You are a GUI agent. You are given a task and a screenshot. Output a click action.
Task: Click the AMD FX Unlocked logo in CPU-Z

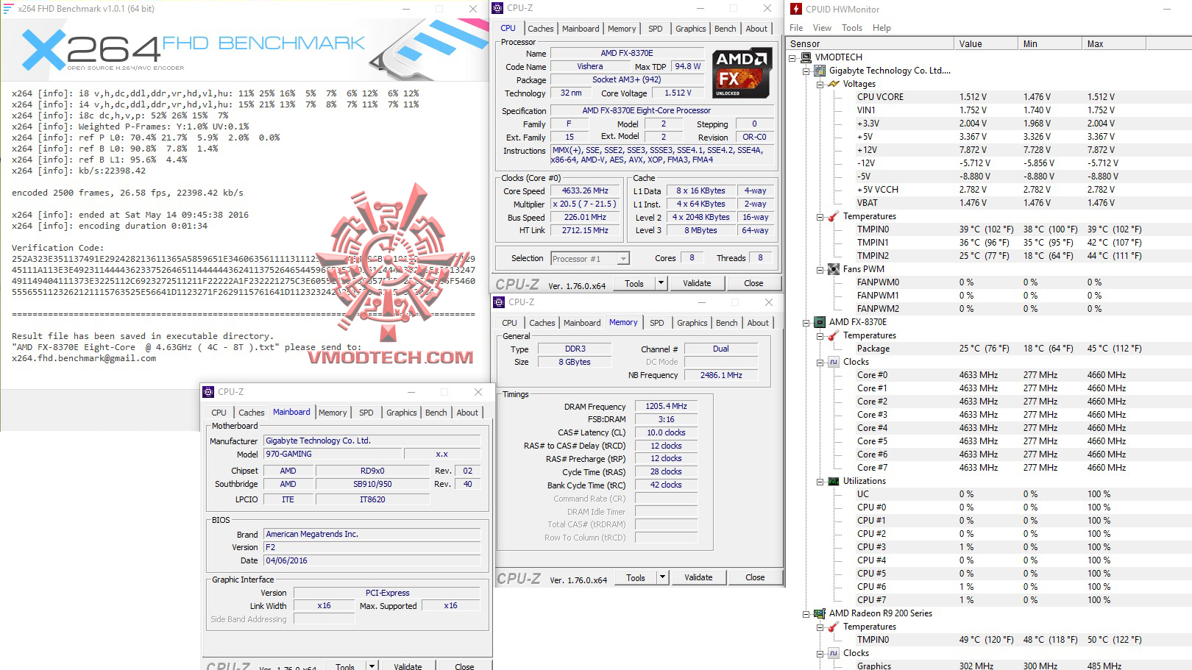click(742, 73)
